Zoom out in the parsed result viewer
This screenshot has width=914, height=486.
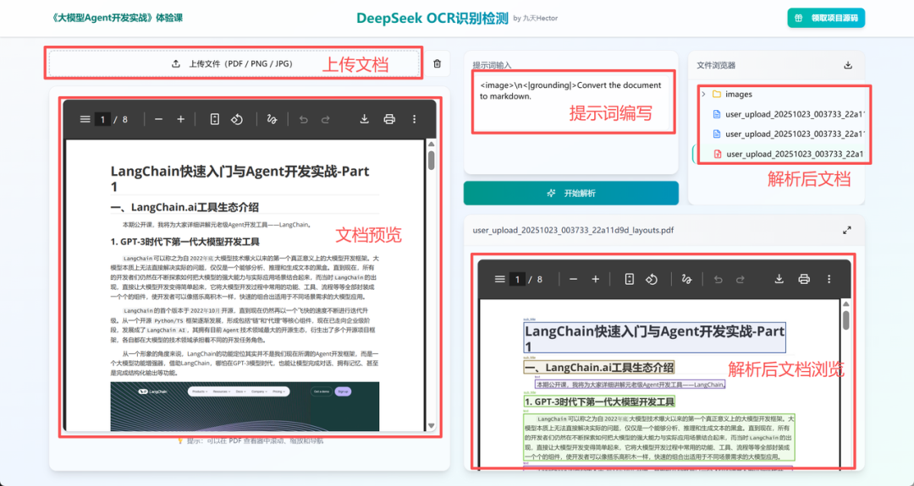pyautogui.click(x=573, y=280)
